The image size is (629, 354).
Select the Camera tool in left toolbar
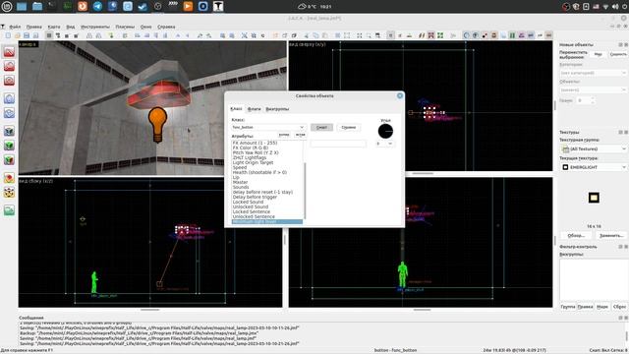coord(9,81)
